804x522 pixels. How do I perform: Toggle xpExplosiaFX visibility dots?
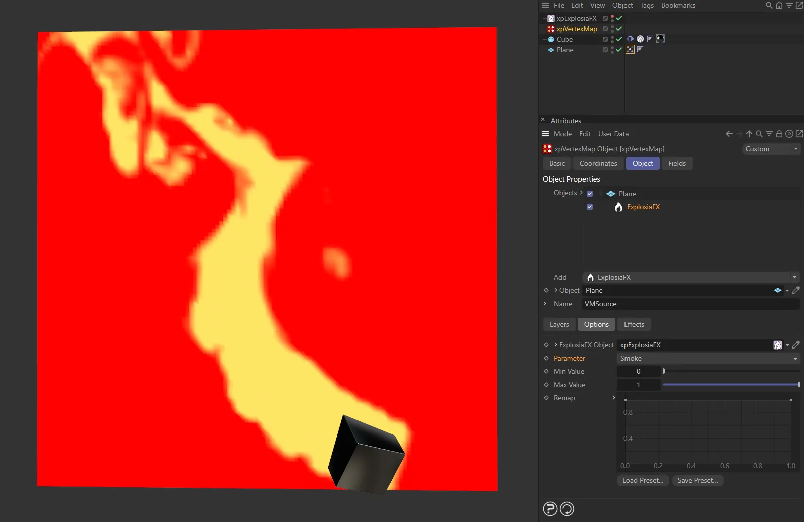tap(612, 18)
